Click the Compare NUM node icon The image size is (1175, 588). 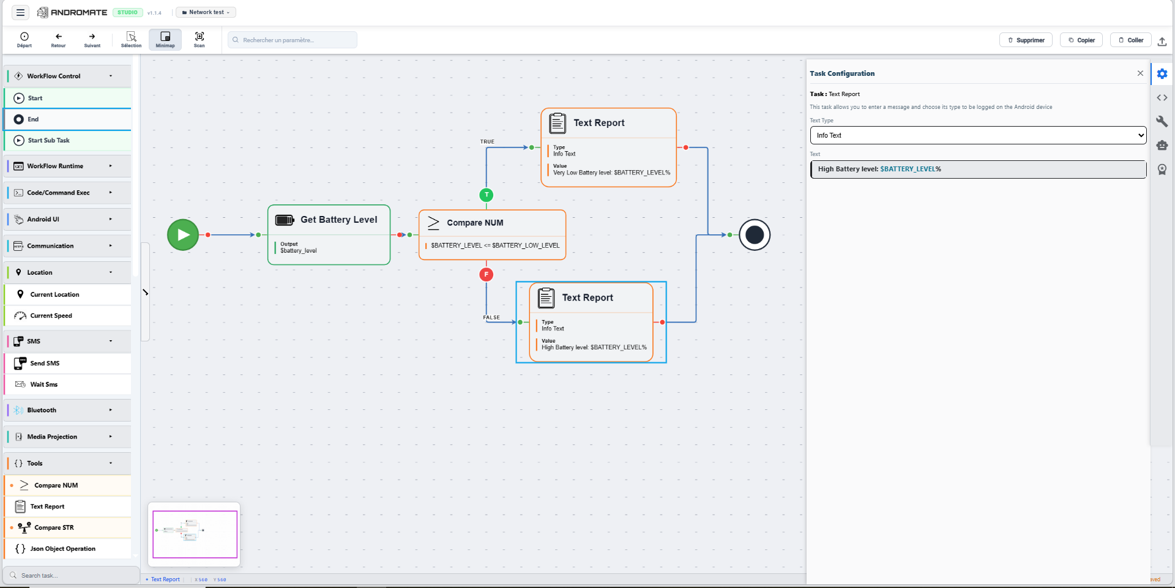coord(433,223)
